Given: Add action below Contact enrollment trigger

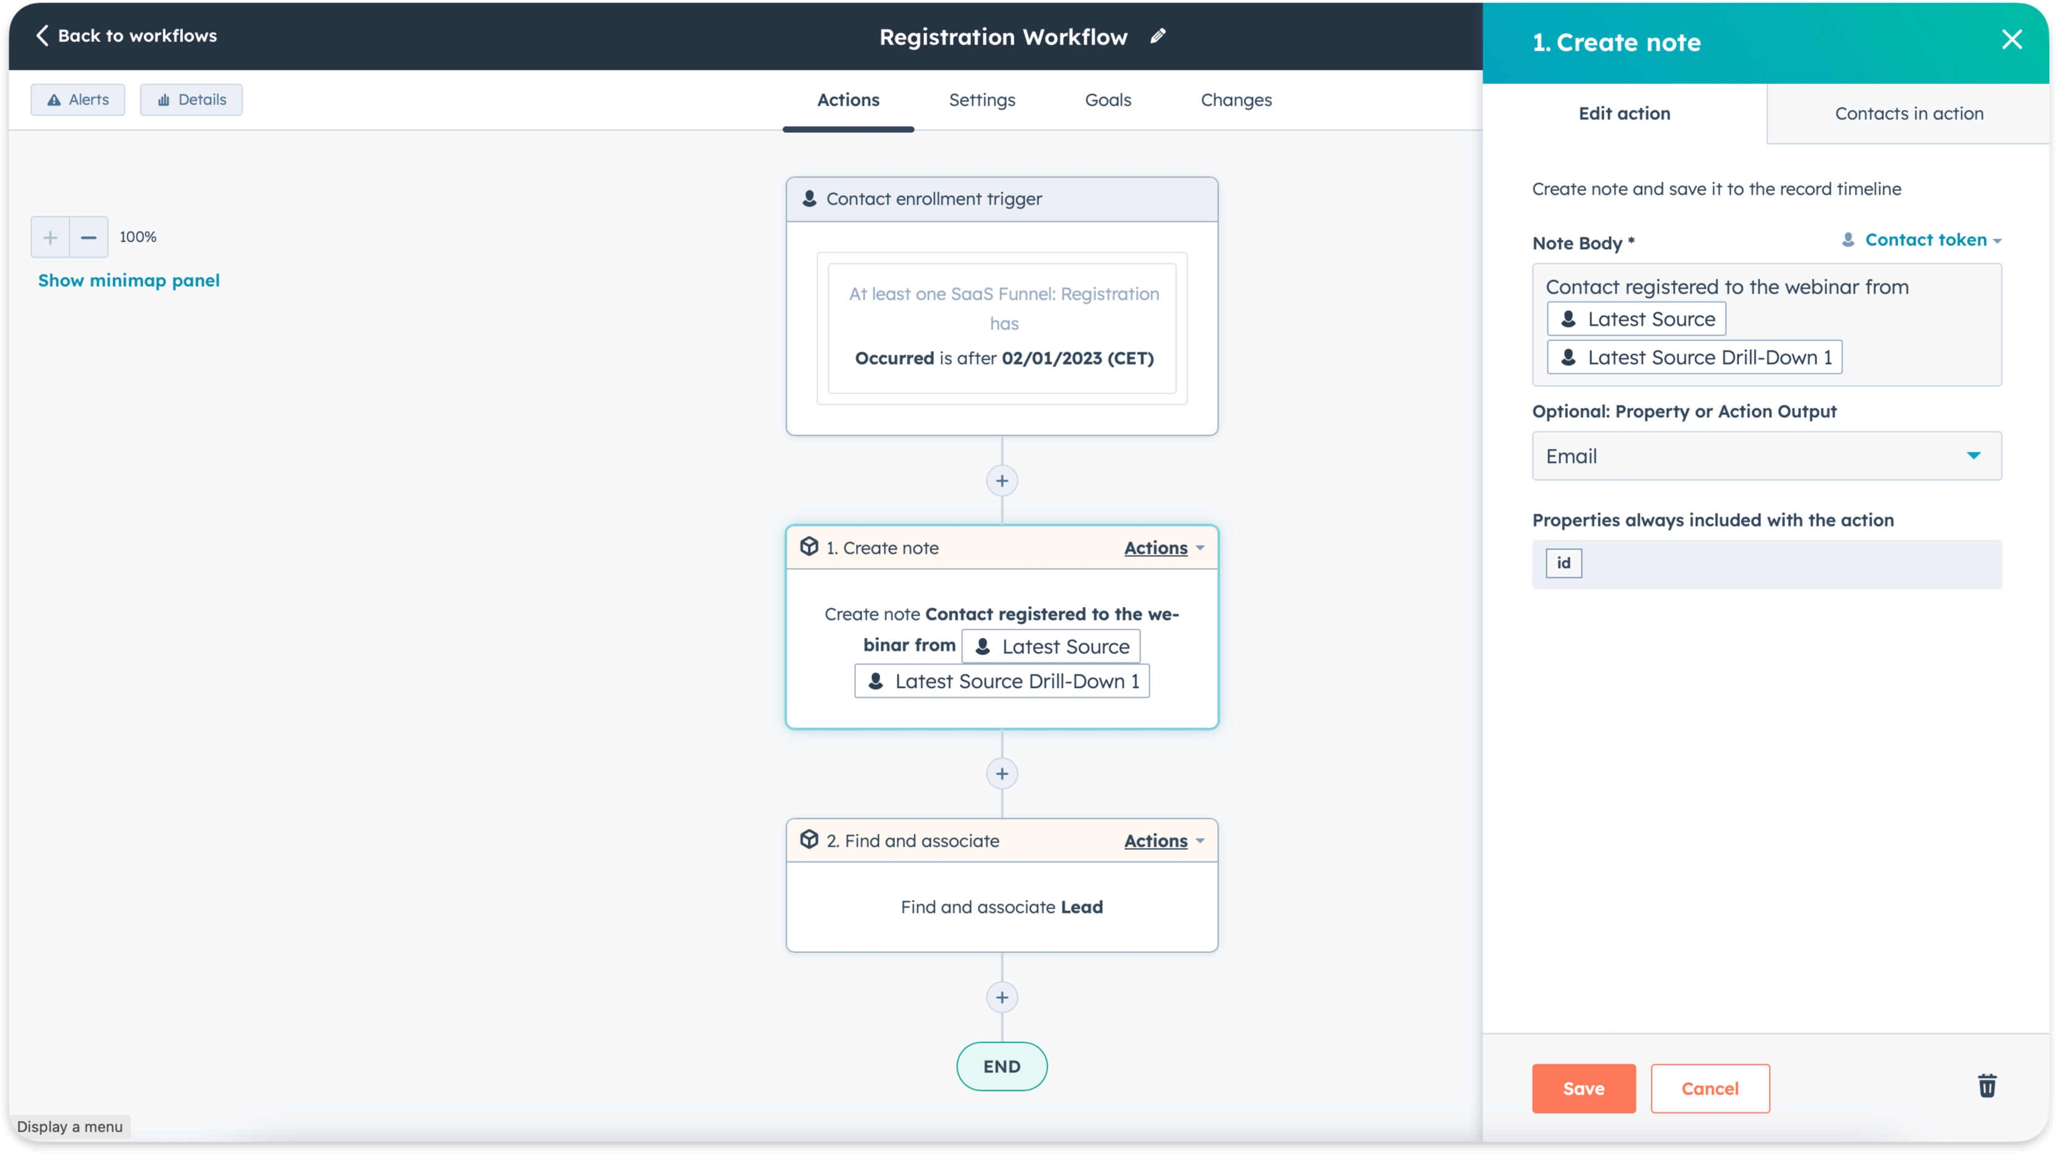Looking at the screenshot, I should pyautogui.click(x=1001, y=481).
